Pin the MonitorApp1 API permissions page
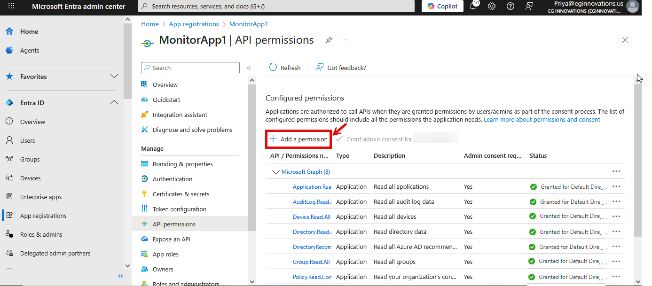 tap(329, 40)
